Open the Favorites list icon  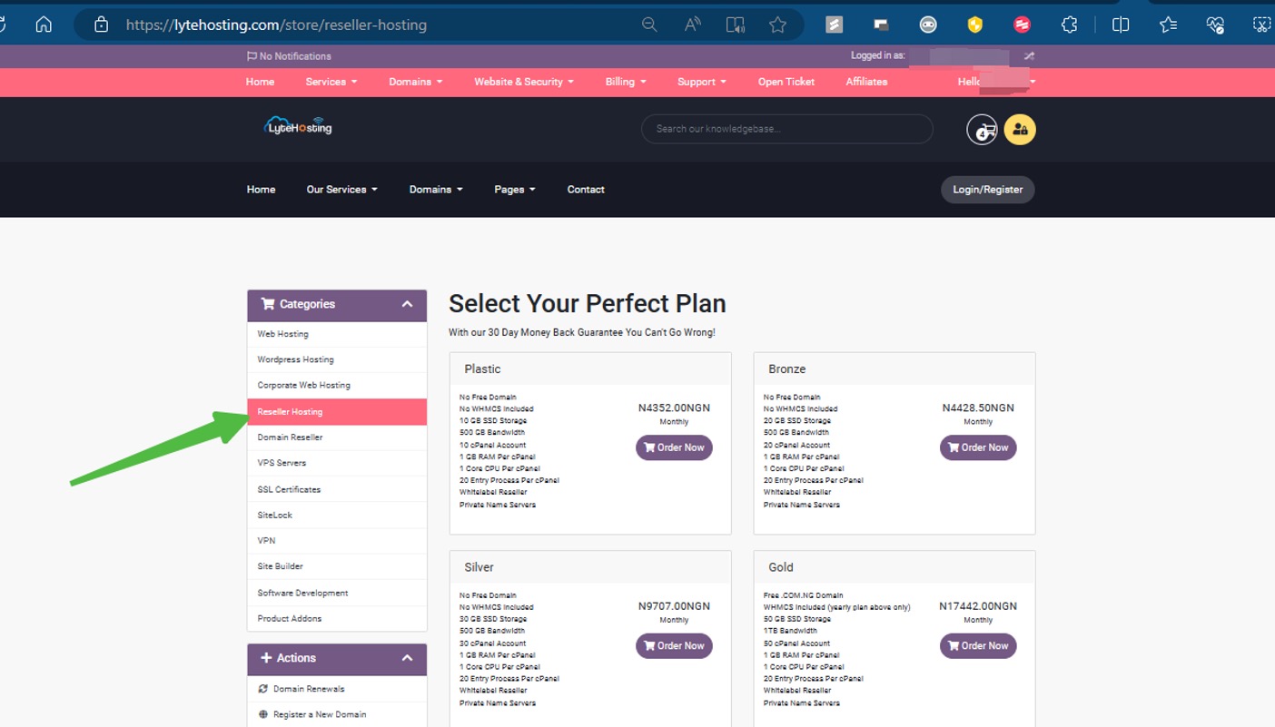1169,25
